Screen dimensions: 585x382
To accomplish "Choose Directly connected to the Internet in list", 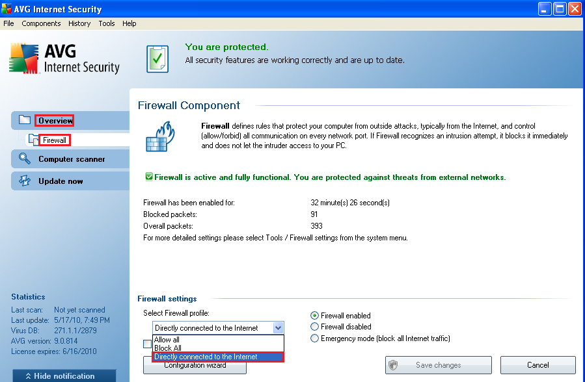I will tap(218, 357).
